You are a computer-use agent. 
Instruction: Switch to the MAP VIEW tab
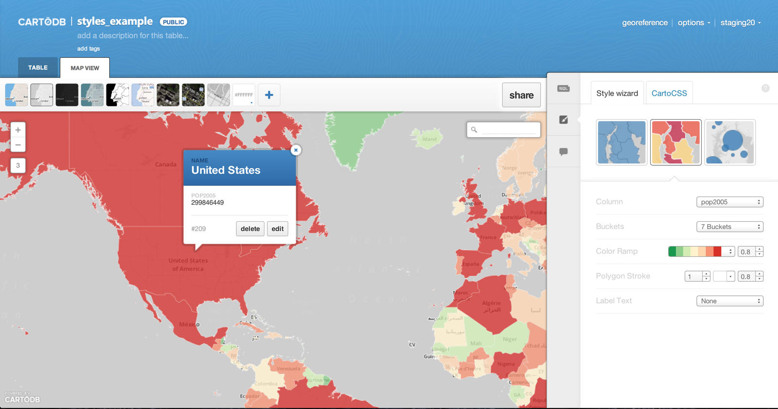85,68
